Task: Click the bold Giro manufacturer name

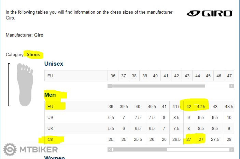Action: coord(39,35)
